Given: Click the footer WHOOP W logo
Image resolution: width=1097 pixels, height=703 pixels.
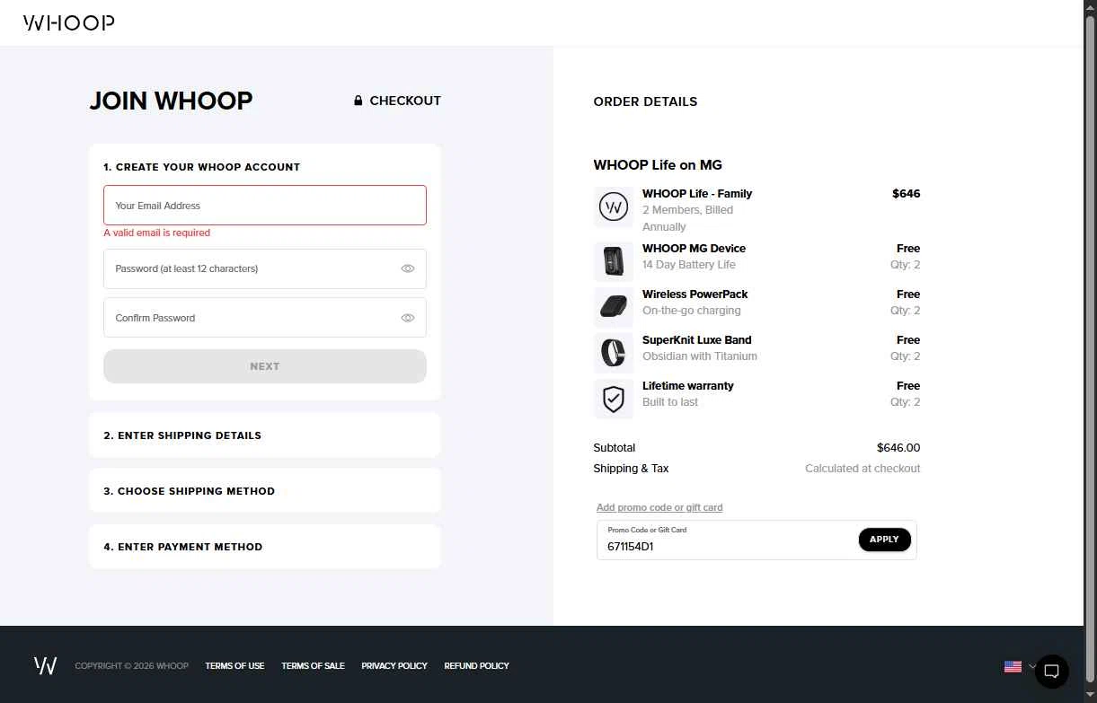Looking at the screenshot, I should coord(45,665).
